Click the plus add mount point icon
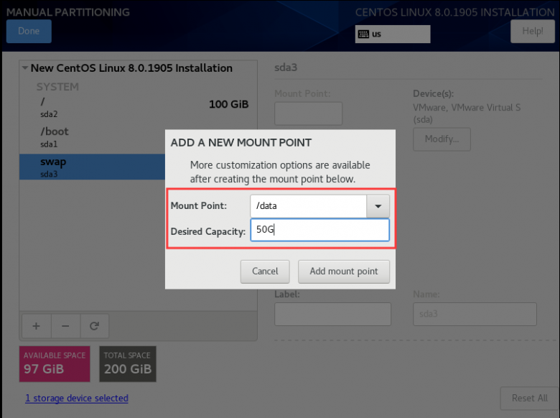Screen dimensions: 560x418 point(36,326)
